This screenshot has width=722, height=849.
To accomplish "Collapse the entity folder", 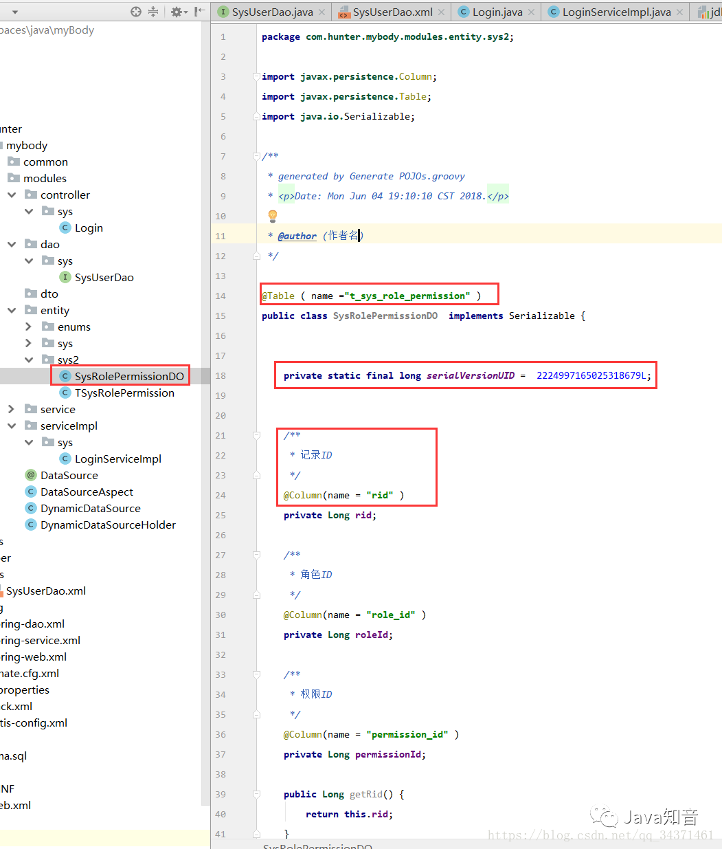I will (x=12, y=311).
